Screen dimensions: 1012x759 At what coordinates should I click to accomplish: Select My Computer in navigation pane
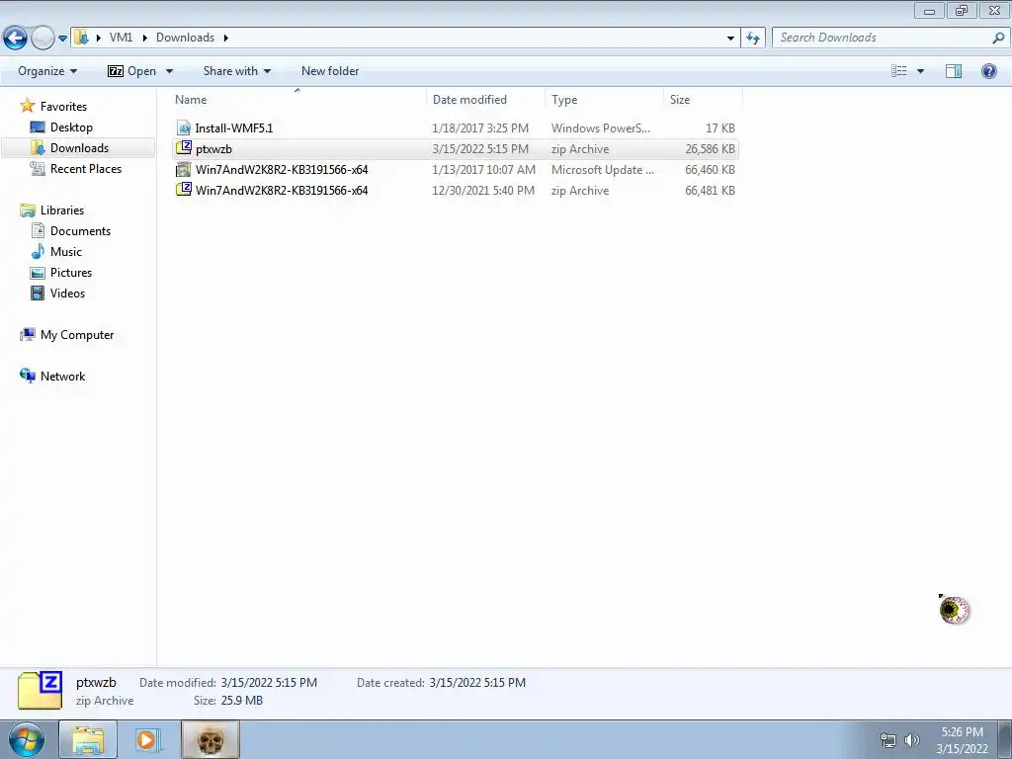pyautogui.click(x=77, y=334)
